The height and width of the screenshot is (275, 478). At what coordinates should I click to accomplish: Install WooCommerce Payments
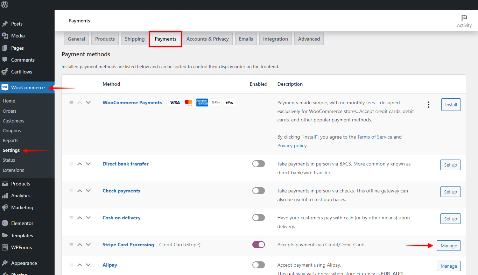[451, 105]
